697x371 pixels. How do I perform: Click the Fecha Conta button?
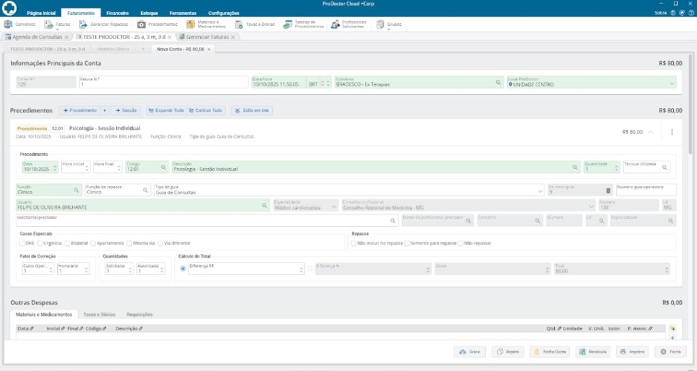coord(549,352)
